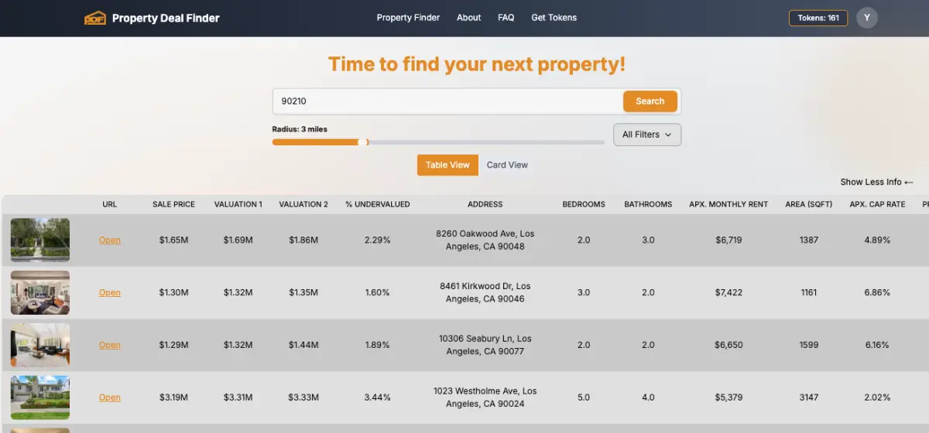
Task: Click the Radius: 3 miles label
Action: pos(300,129)
